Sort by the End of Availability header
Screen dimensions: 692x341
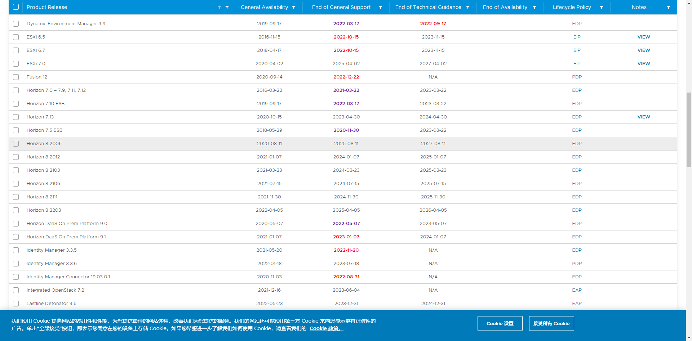505,7
